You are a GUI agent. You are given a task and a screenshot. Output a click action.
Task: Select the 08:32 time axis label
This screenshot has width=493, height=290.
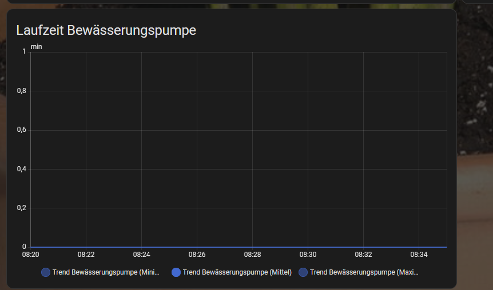coord(363,254)
